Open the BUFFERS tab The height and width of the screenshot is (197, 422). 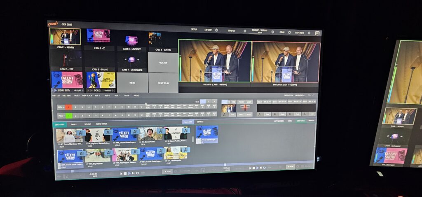[311, 121]
